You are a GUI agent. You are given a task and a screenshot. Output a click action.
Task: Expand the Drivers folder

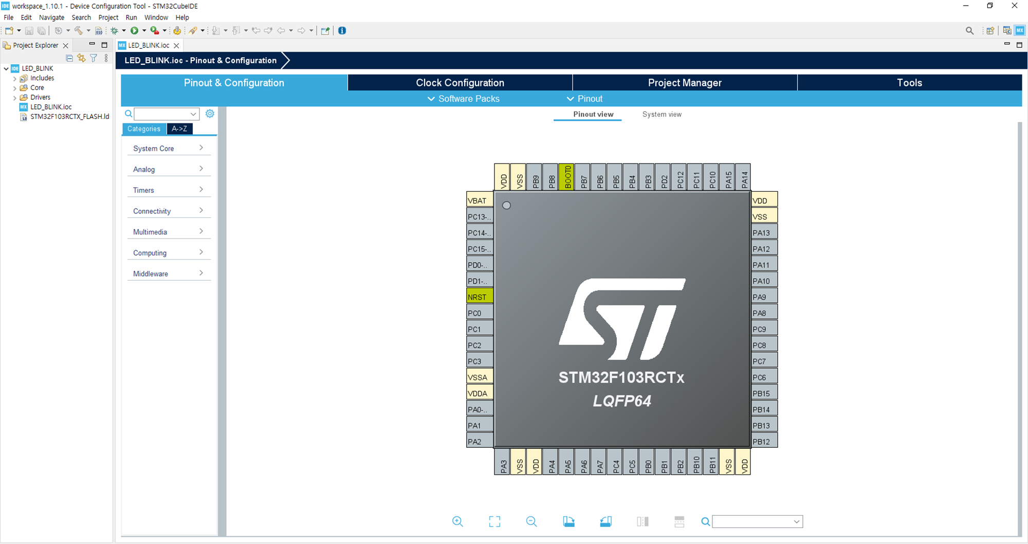pos(14,98)
